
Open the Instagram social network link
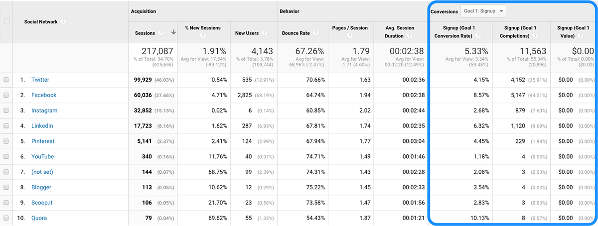pos(44,111)
